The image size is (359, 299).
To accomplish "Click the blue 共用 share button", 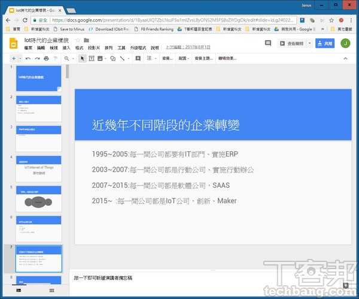I will click(x=325, y=43).
